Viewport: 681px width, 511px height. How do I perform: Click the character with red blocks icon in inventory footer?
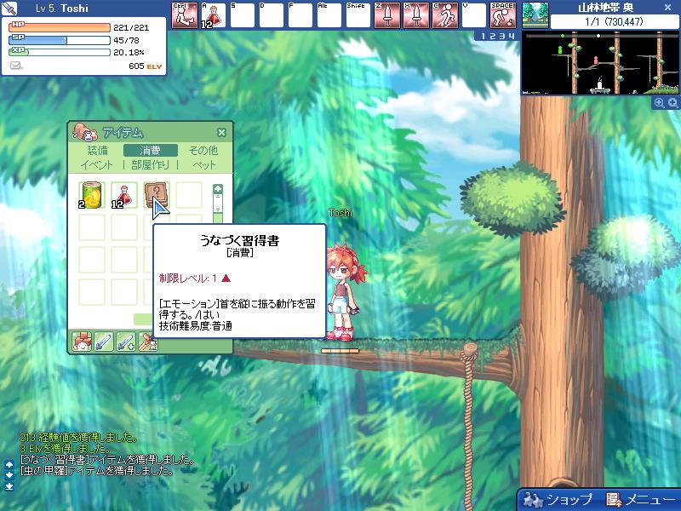82,342
